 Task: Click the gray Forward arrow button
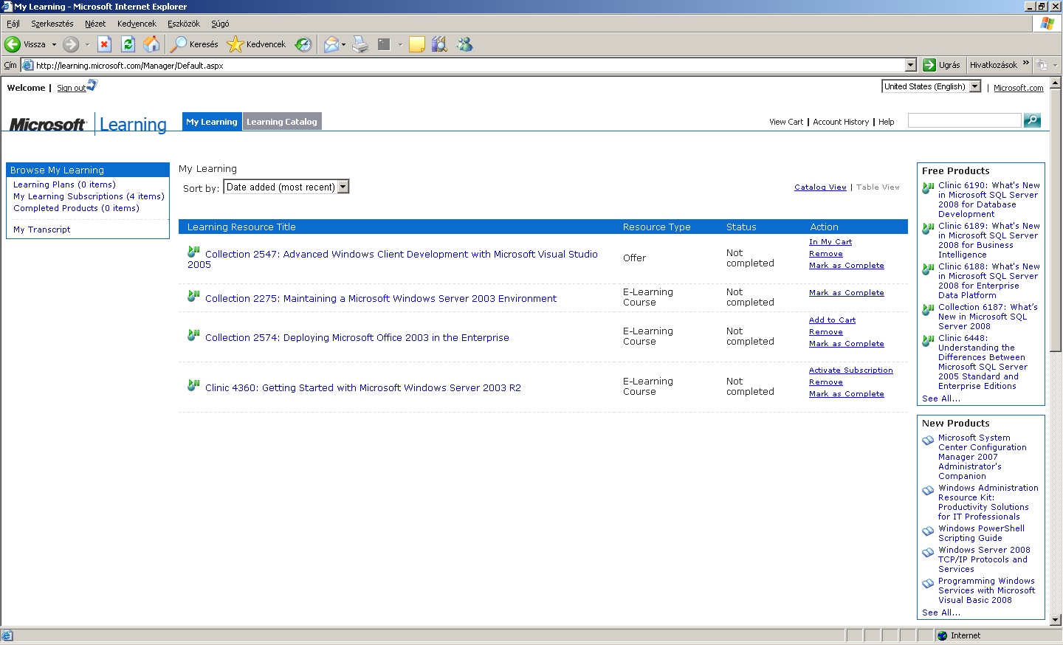[x=71, y=44]
